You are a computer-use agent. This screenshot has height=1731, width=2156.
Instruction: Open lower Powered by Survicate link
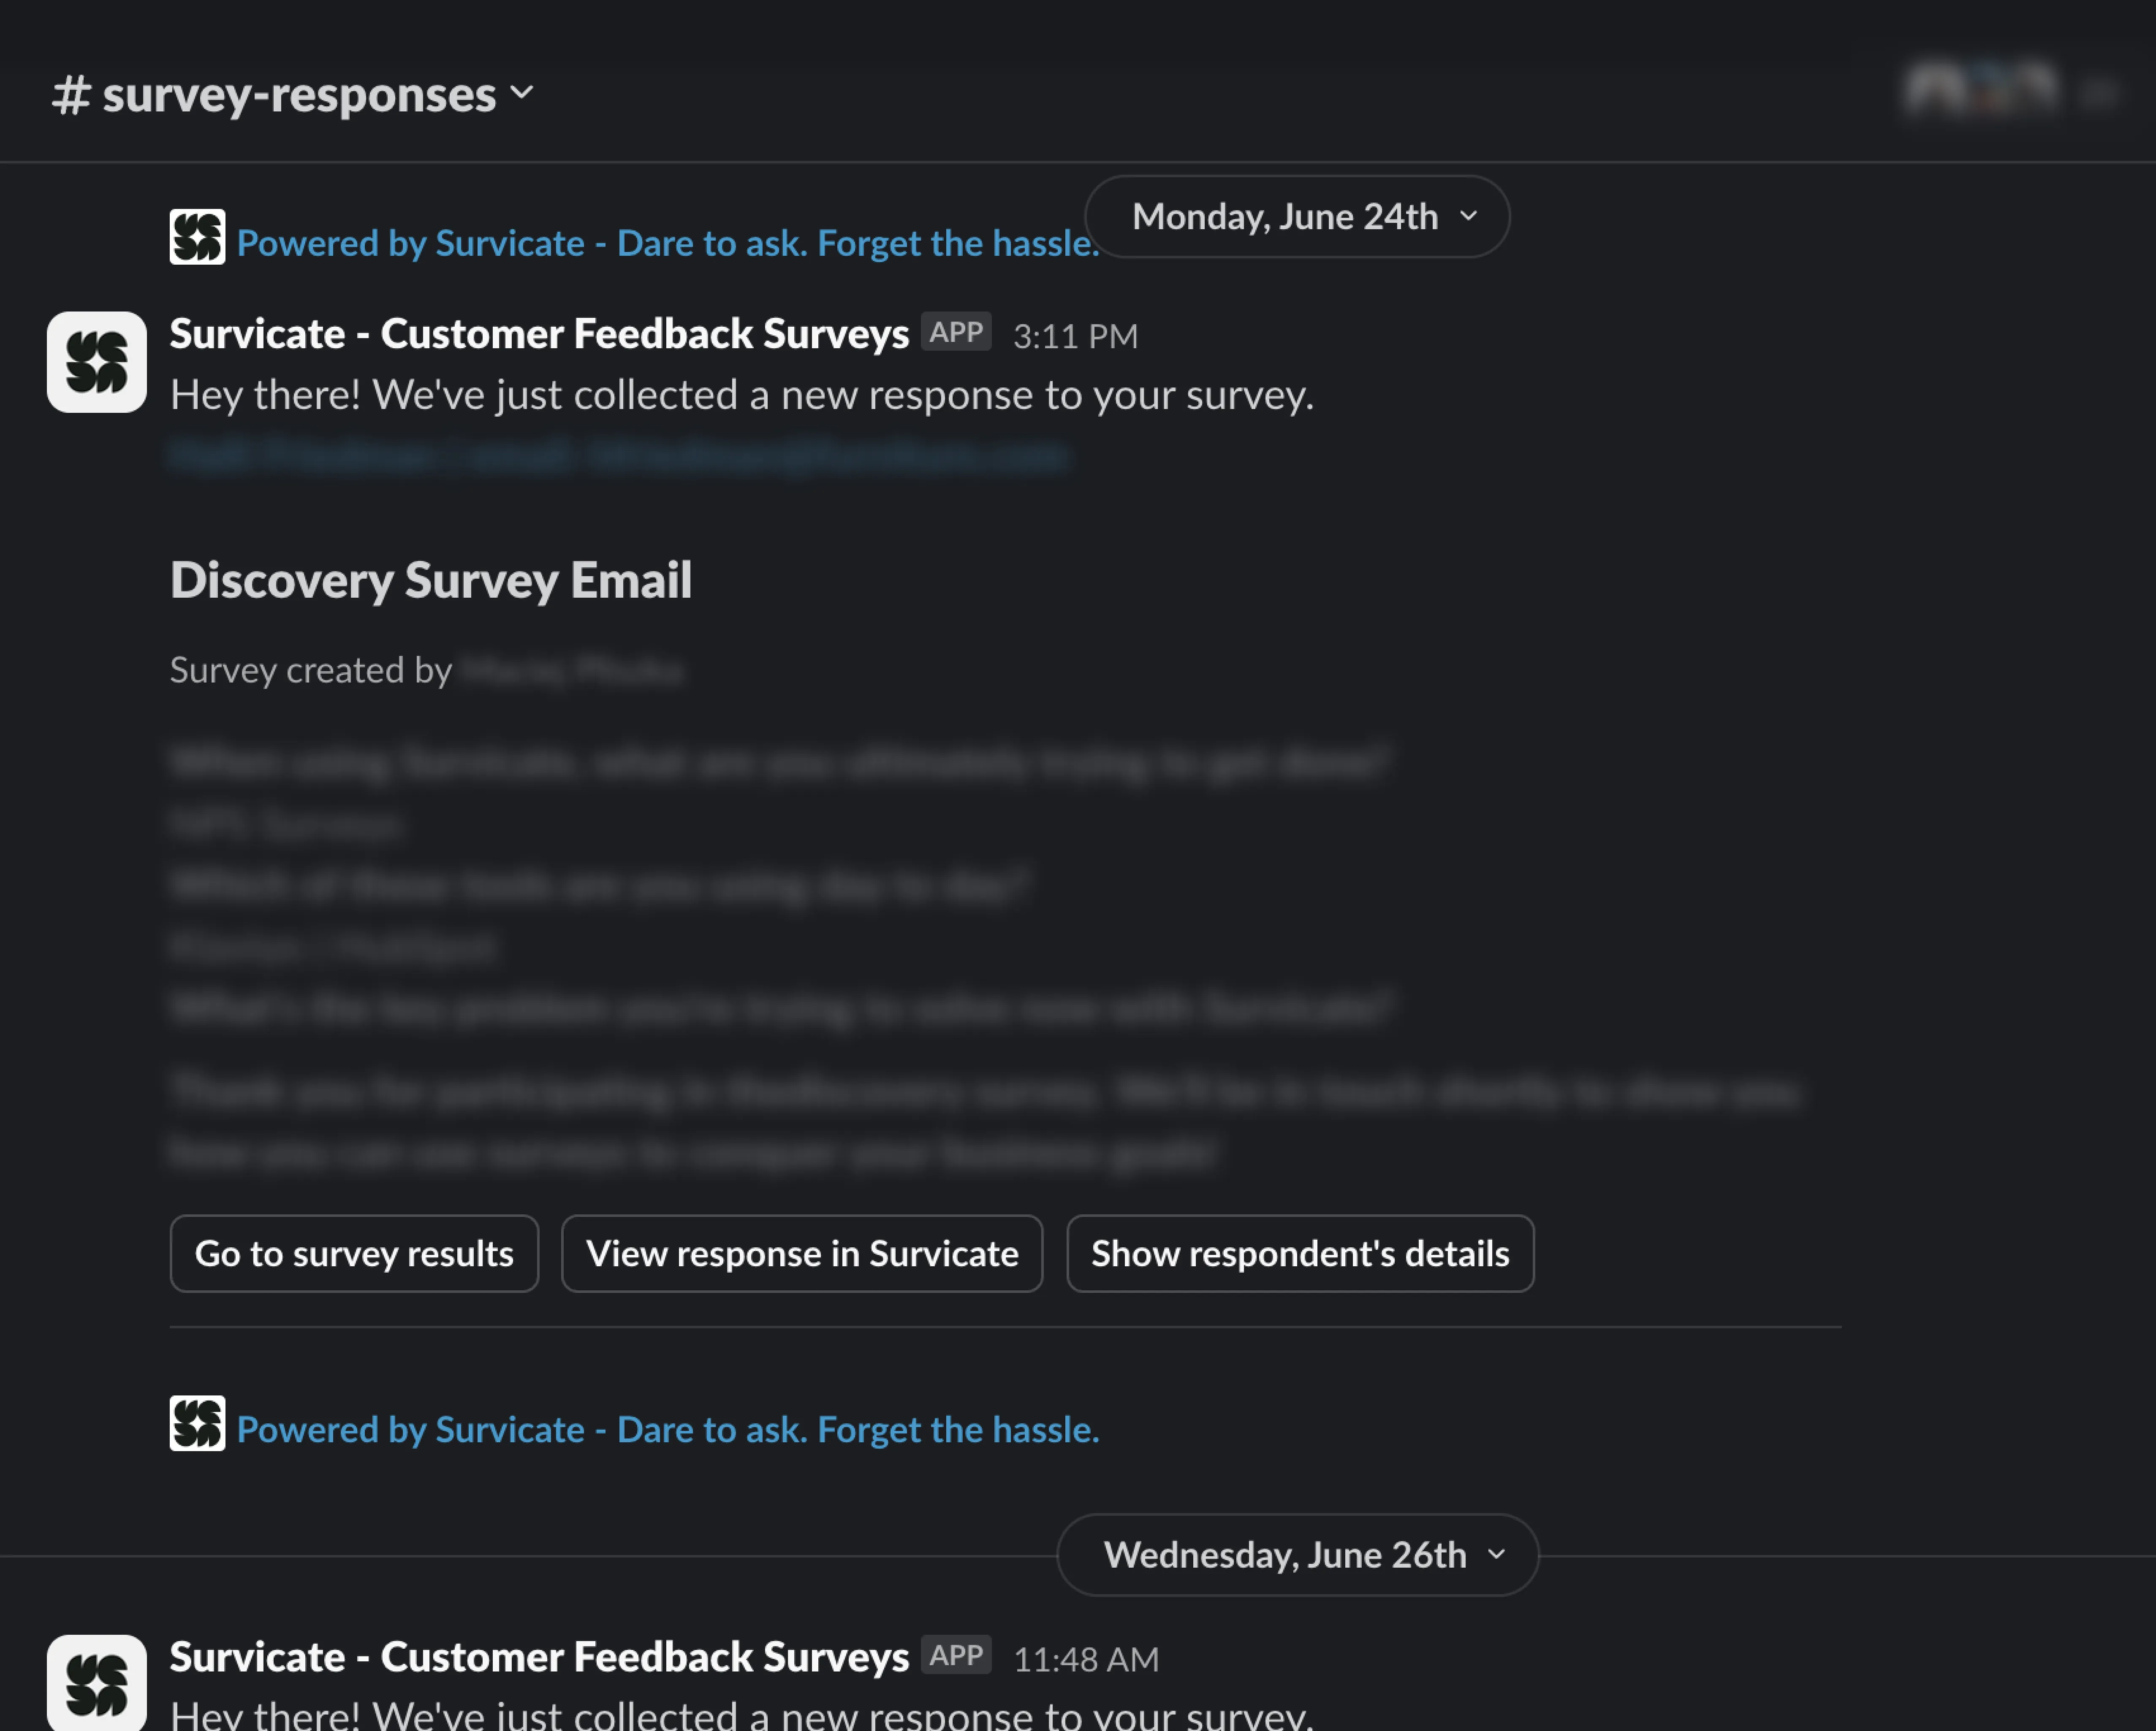pos(667,1429)
